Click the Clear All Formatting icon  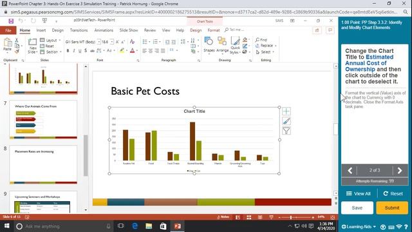[132, 42]
